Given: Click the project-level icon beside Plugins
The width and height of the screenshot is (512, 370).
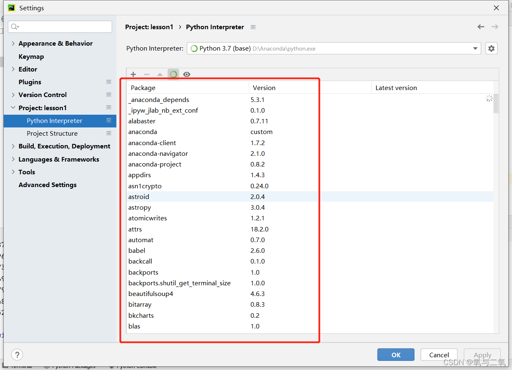Looking at the screenshot, I should [x=109, y=82].
